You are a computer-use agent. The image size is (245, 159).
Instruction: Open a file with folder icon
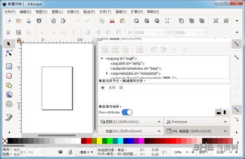(x=18, y=21)
